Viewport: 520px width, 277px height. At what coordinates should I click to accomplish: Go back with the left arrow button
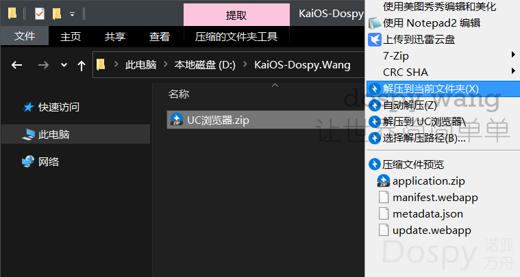click(16, 65)
